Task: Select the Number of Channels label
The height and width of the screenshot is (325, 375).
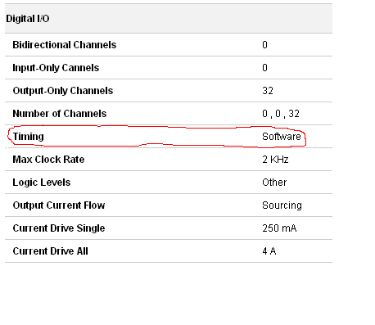Action: 60,114
